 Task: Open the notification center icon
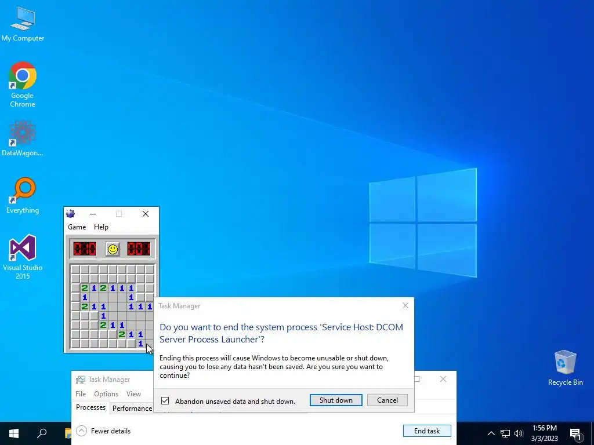tap(575, 434)
